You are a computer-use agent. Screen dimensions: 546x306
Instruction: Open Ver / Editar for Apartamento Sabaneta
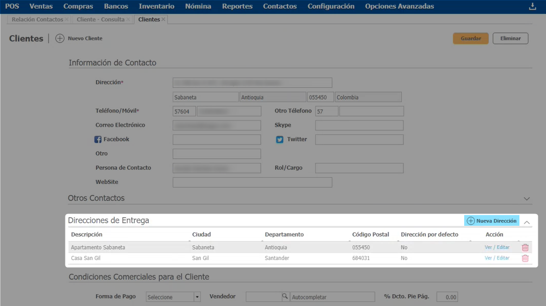(497, 247)
